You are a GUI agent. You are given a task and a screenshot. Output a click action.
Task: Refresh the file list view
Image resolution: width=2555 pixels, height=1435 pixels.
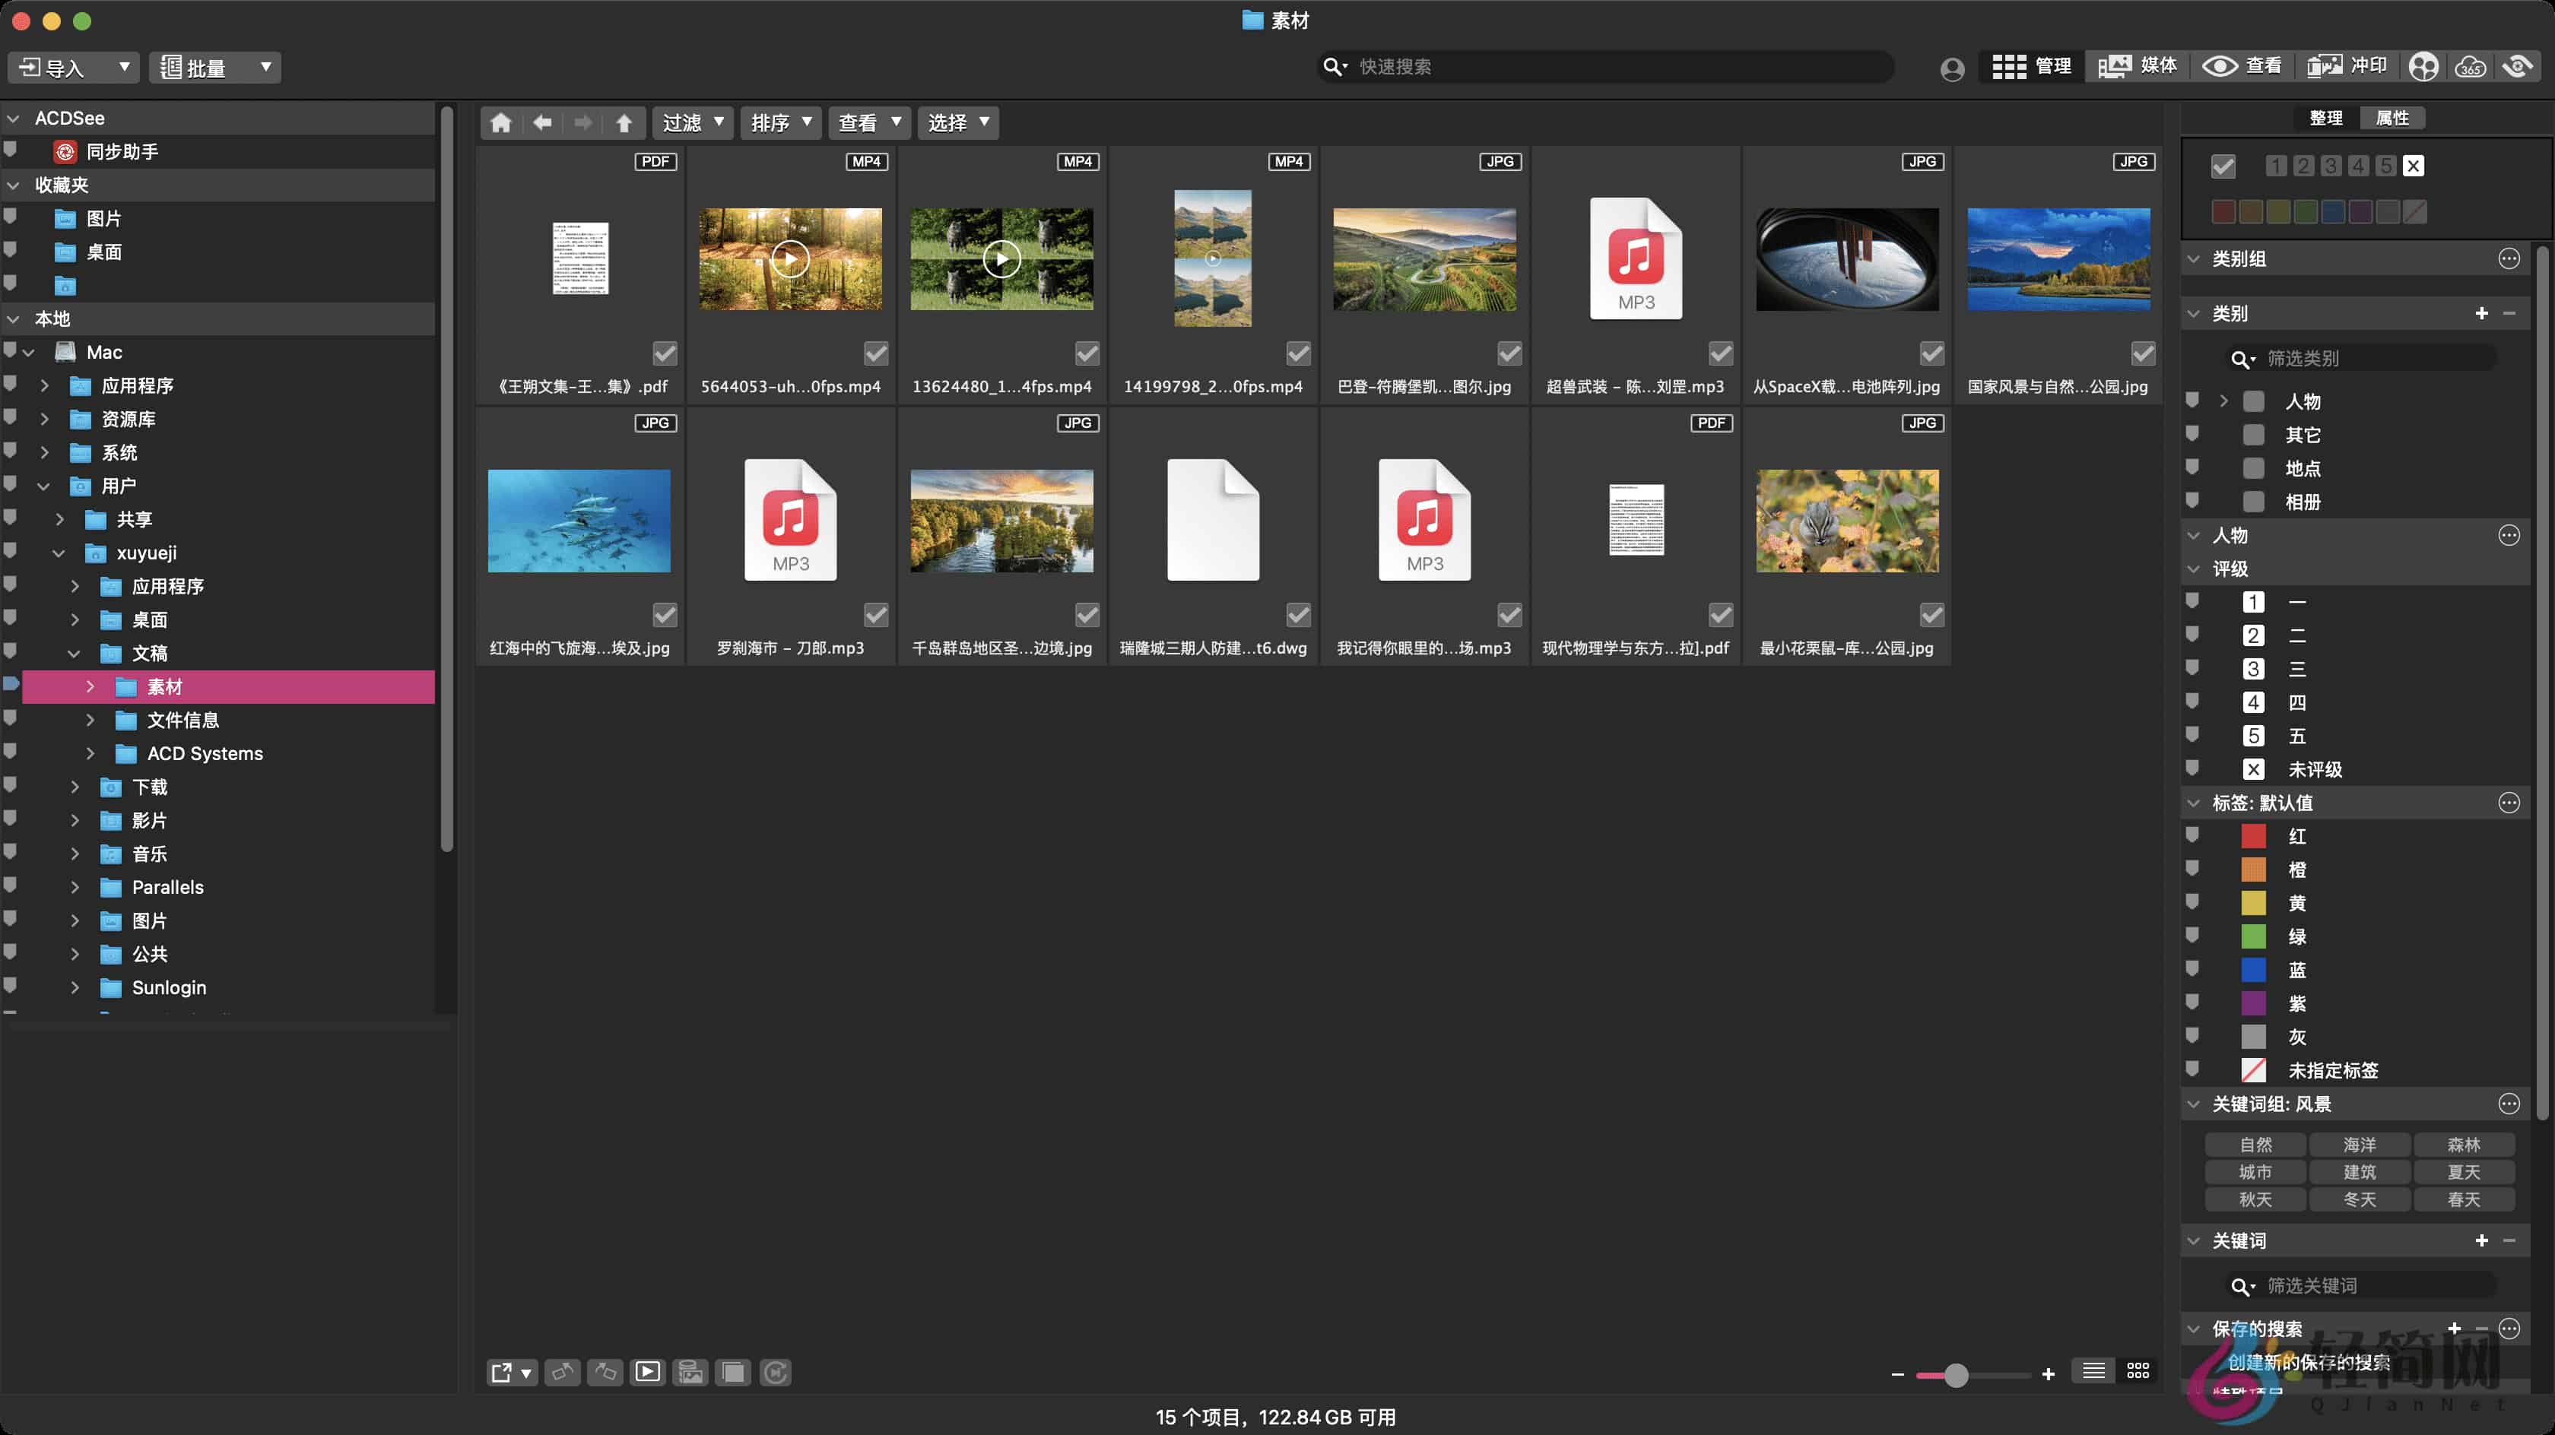(776, 1373)
